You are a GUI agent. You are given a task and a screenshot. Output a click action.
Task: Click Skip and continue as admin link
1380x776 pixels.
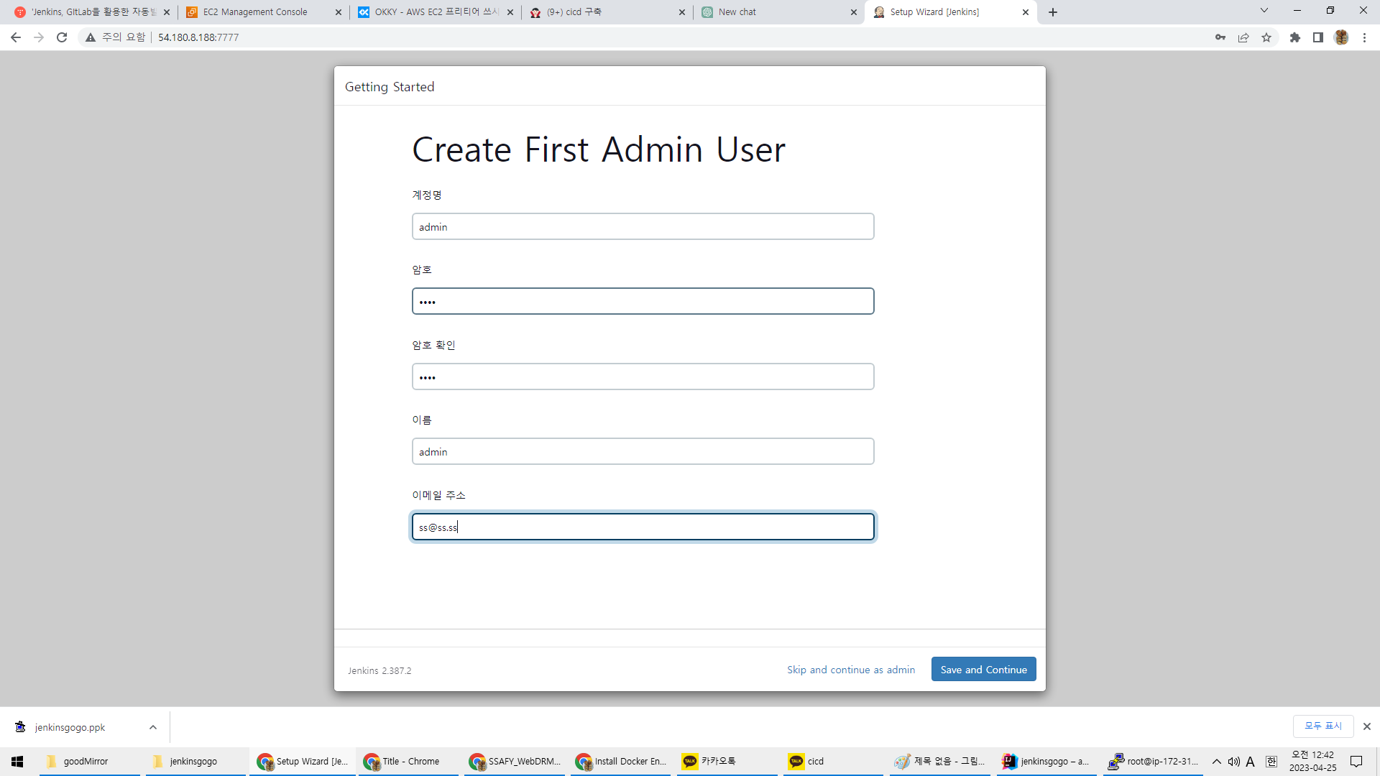(x=851, y=670)
